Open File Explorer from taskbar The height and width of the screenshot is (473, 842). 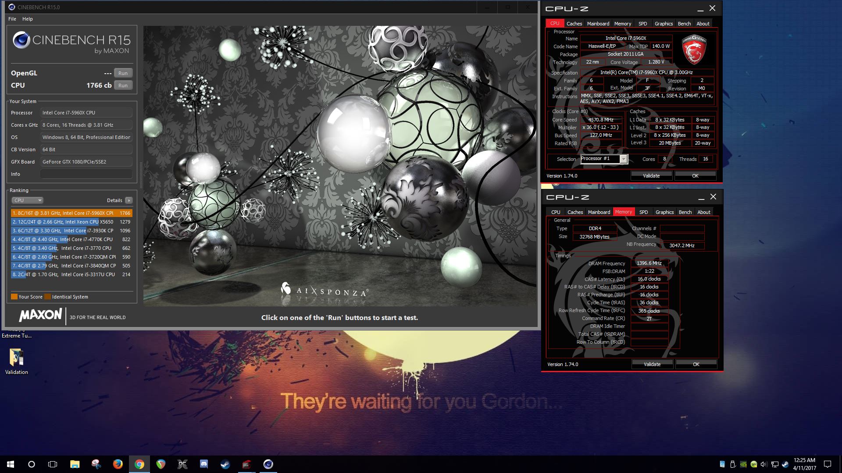(75, 464)
